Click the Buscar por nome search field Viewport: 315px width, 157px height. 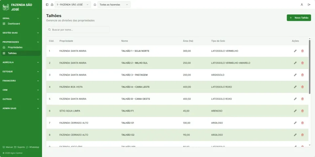78,30
